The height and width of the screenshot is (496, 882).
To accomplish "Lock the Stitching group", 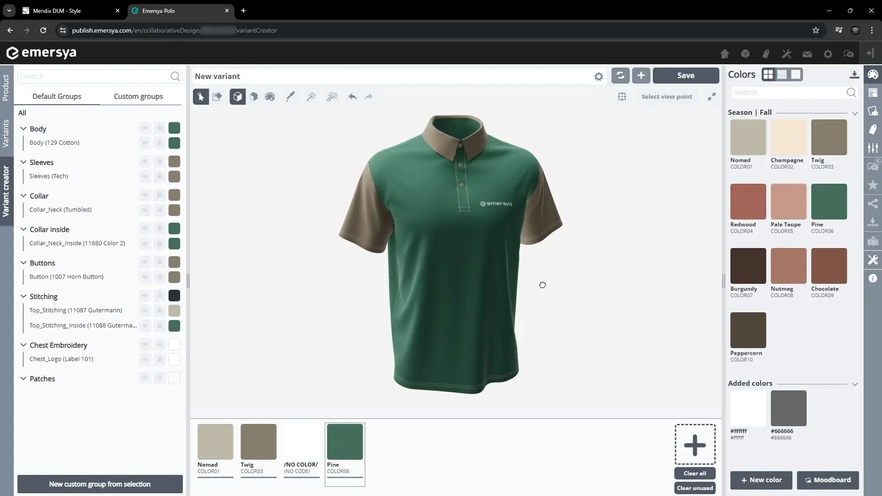I will tap(159, 295).
